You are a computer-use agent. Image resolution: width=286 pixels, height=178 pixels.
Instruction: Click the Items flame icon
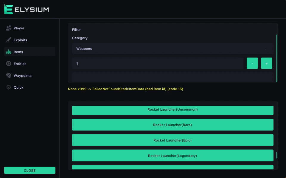(x=9, y=52)
